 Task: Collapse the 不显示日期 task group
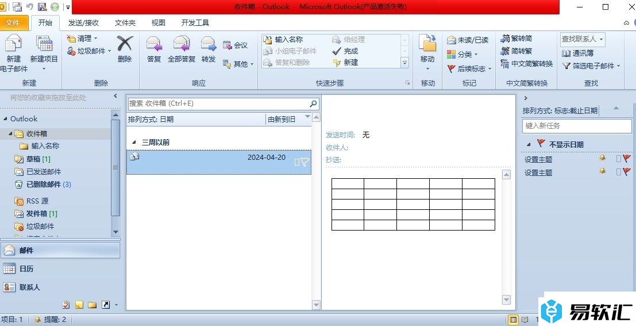point(529,144)
